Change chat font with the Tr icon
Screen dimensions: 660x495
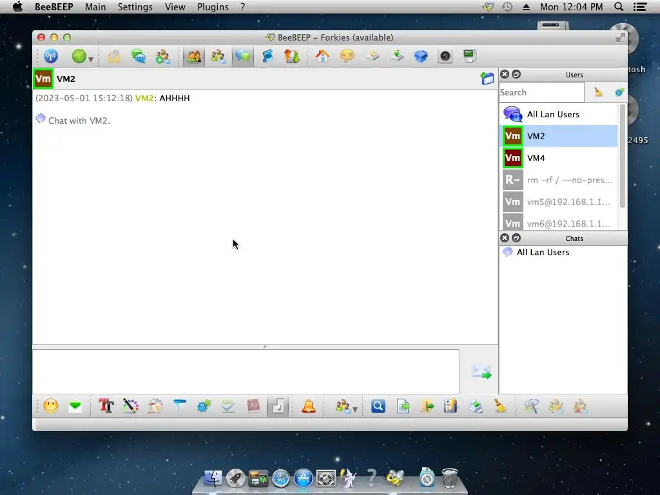click(106, 406)
